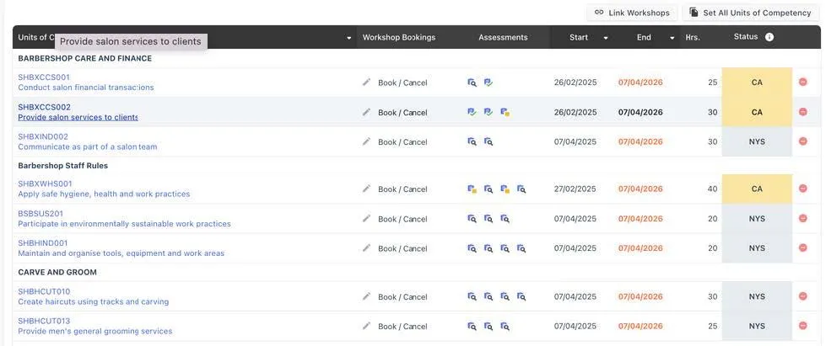Click pencil edit icon for SHBXCCS001 booking
This screenshot has width=826, height=346.
tap(366, 83)
